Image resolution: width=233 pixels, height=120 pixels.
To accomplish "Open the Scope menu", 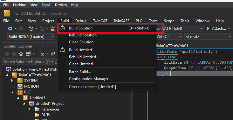I will (169, 21).
